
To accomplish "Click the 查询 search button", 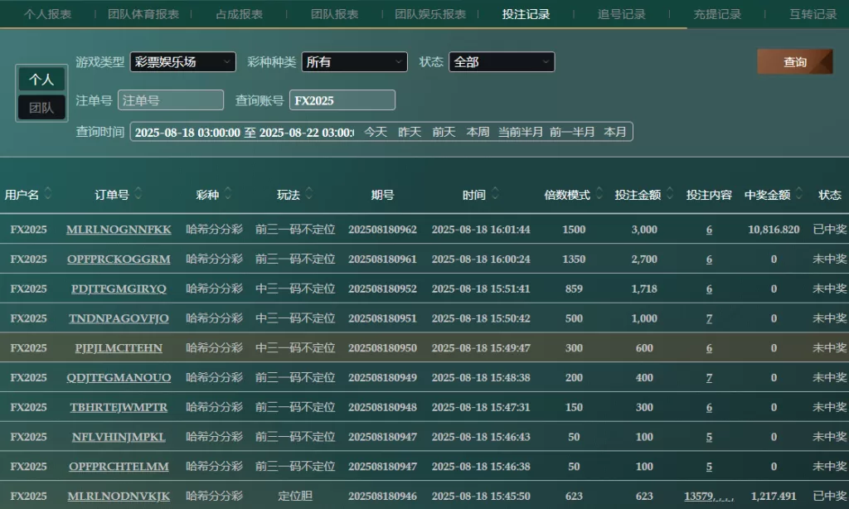I will tap(795, 61).
